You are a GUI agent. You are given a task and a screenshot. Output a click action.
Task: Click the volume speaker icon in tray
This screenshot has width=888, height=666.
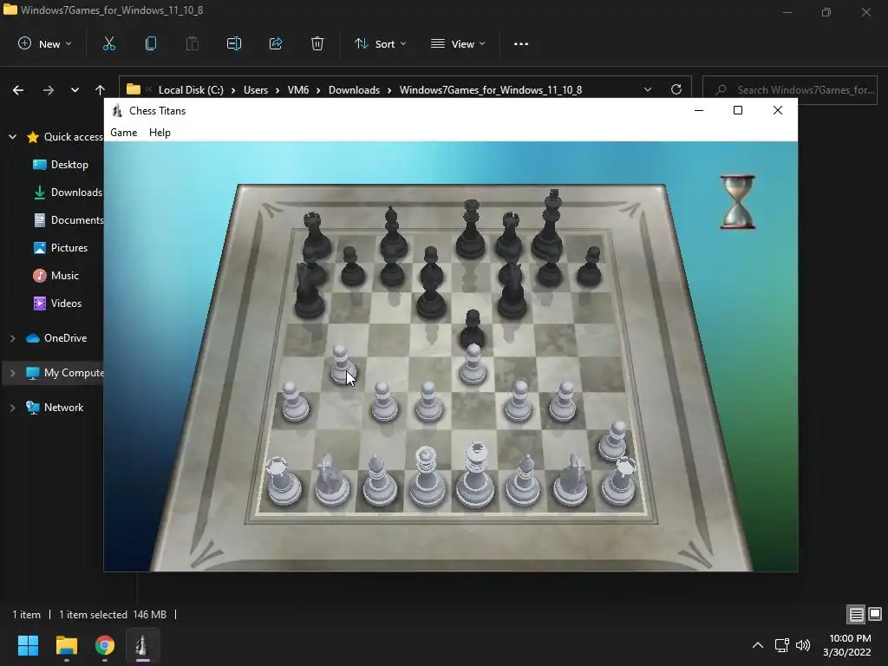pos(802,645)
